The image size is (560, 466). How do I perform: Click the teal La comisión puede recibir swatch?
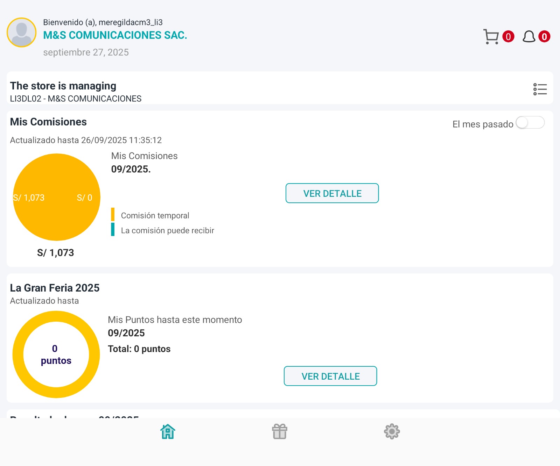click(113, 230)
